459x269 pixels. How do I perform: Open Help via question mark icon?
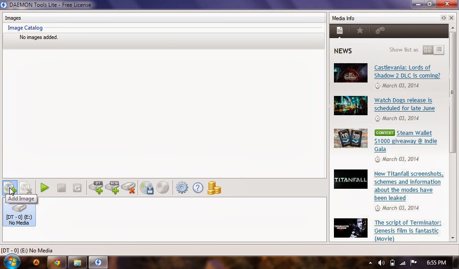click(x=198, y=187)
